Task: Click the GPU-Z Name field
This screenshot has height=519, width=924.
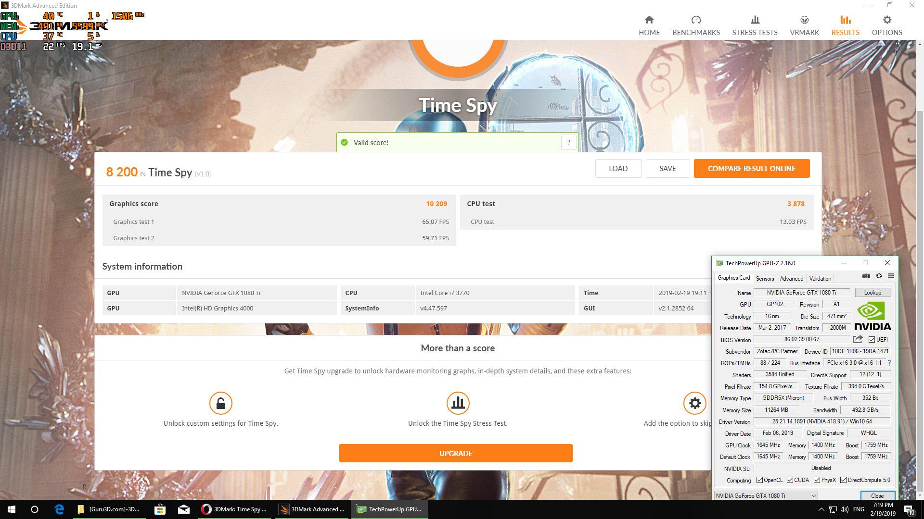Action: 801,293
